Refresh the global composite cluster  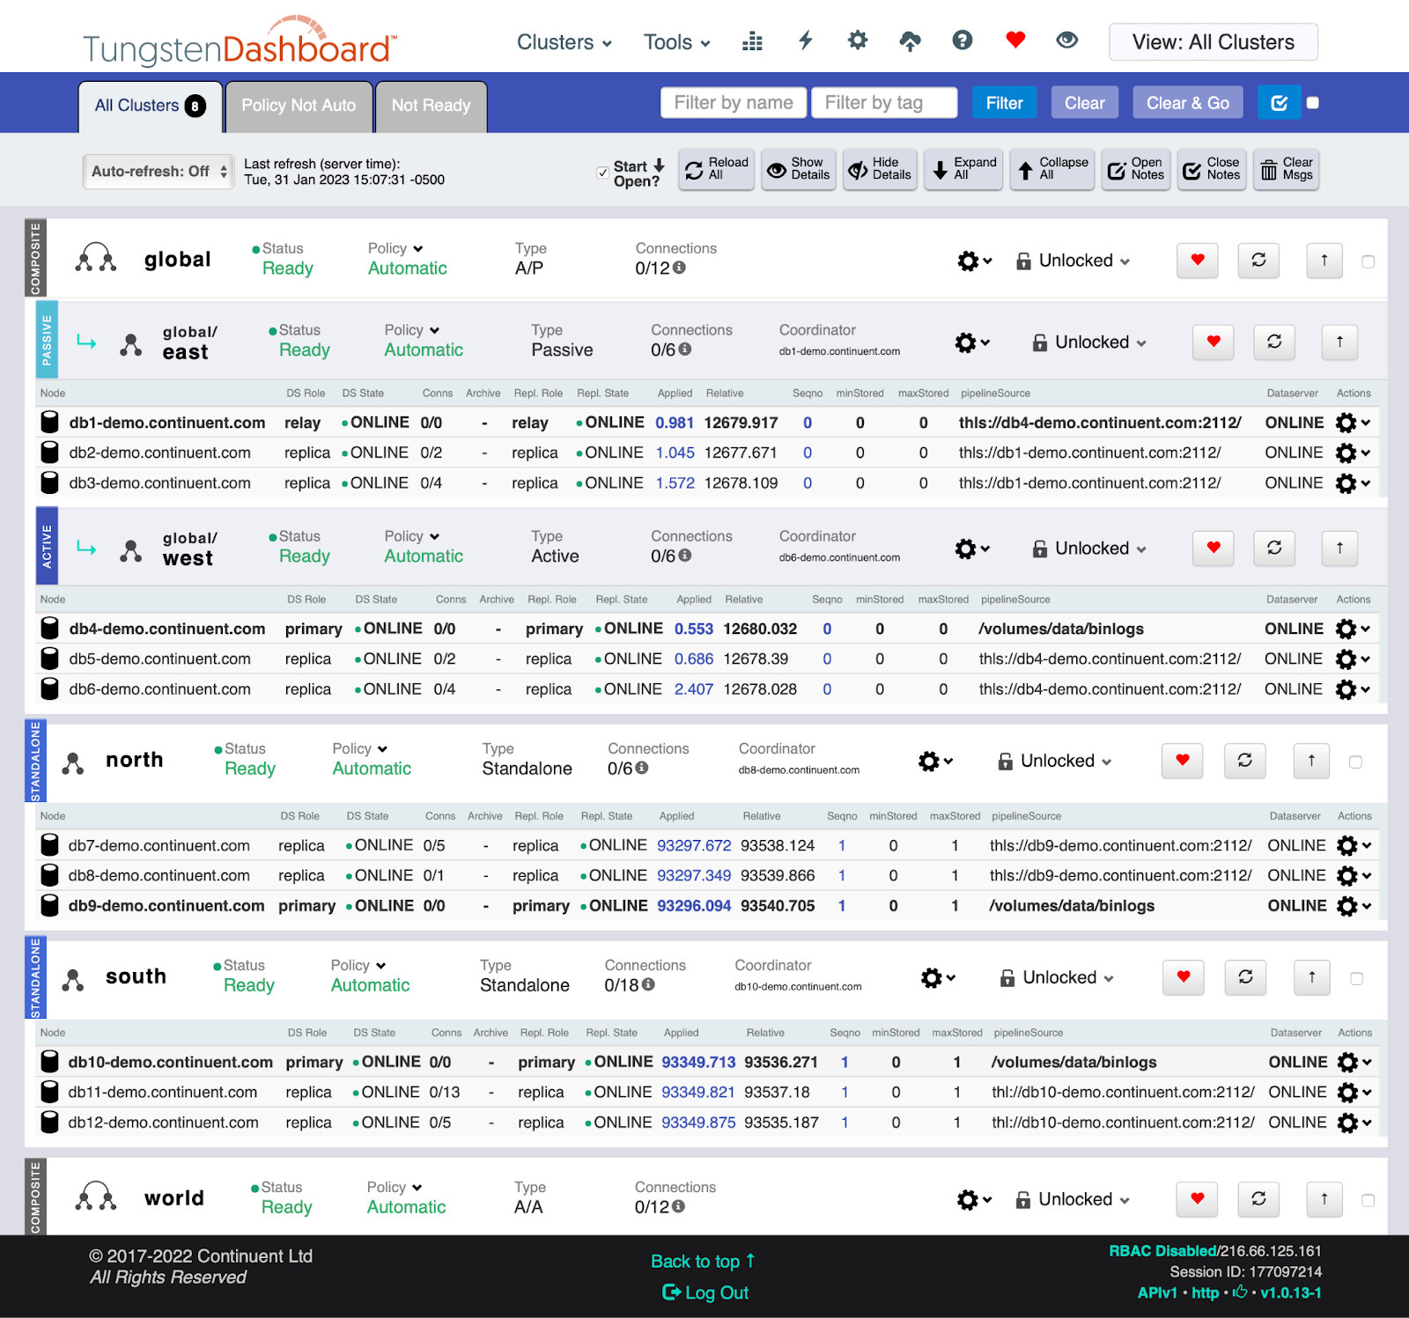click(x=1258, y=261)
